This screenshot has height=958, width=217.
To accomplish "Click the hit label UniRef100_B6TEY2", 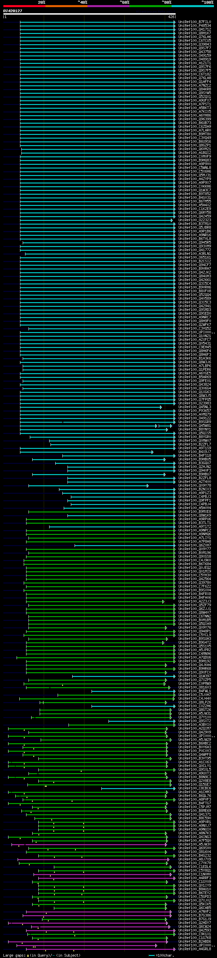I will pyautogui.click(x=195, y=893).
